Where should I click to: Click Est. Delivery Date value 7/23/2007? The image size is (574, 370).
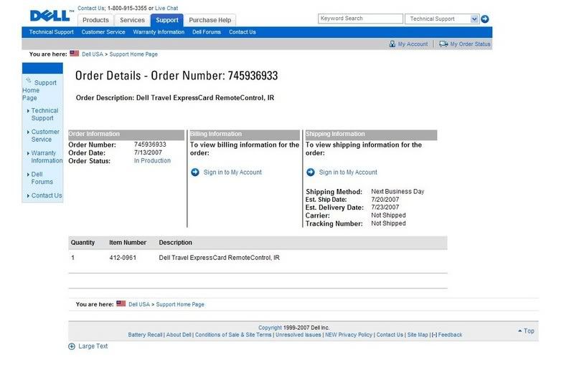(x=385, y=207)
